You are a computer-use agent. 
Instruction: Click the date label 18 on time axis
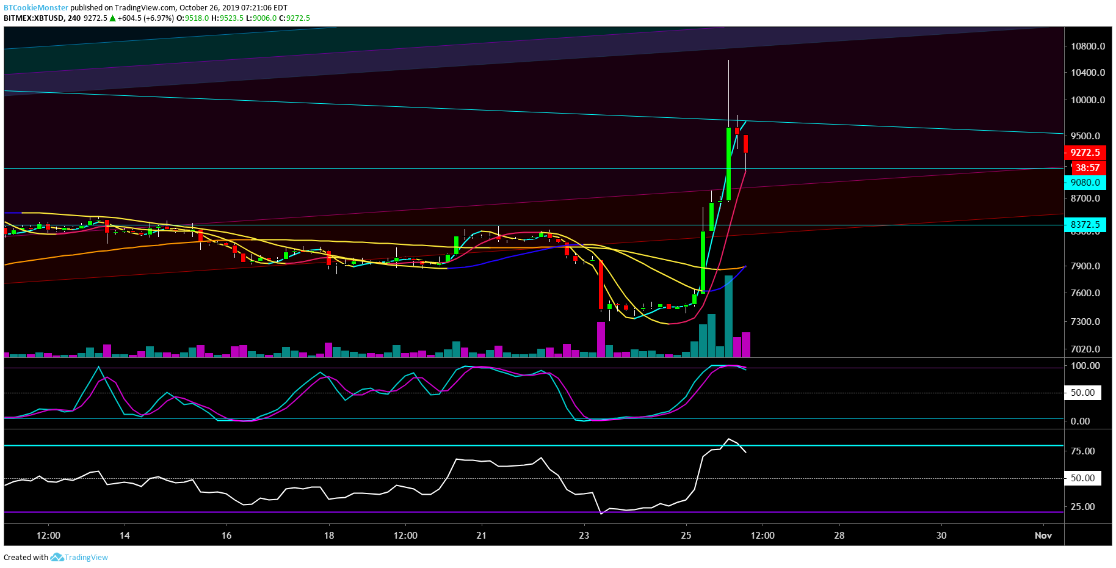[329, 536]
